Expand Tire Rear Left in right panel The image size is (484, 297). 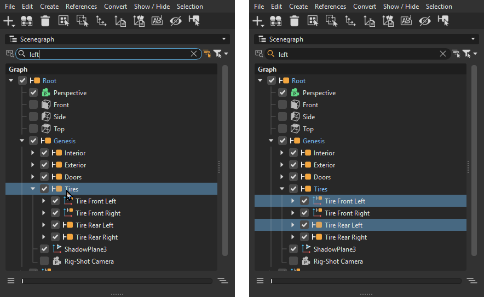[x=292, y=225]
